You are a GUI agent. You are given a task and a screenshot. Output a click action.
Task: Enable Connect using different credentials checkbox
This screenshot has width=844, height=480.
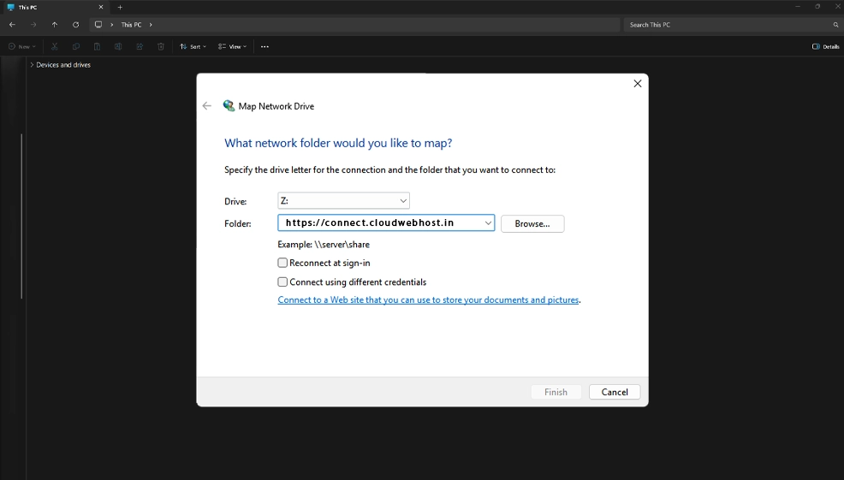pyautogui.click(x=282, y=281)
